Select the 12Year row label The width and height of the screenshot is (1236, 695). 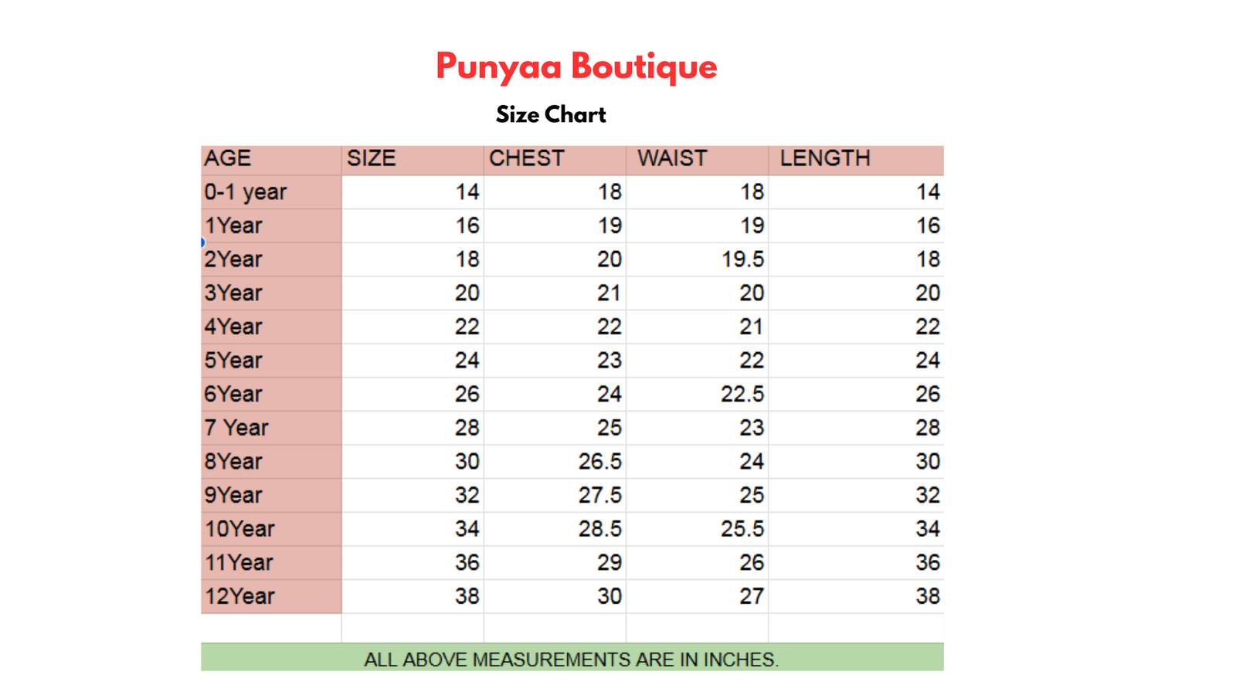(x=239, y=596)
